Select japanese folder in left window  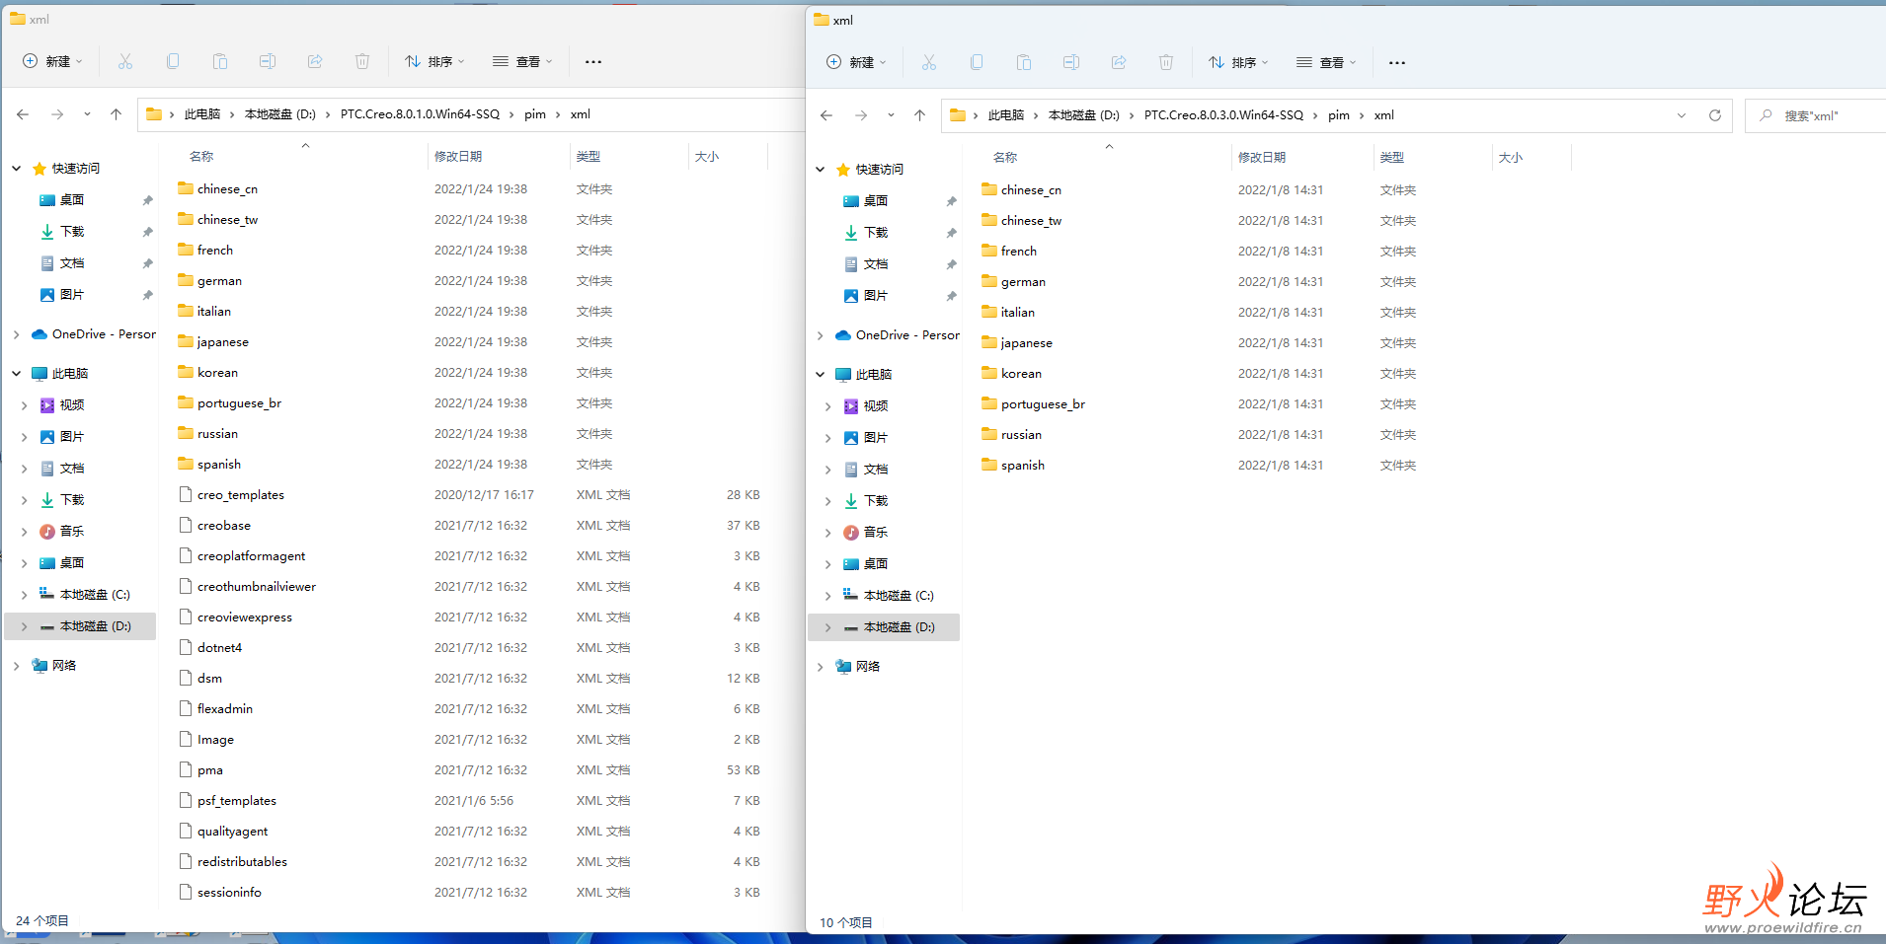[222, 341]
